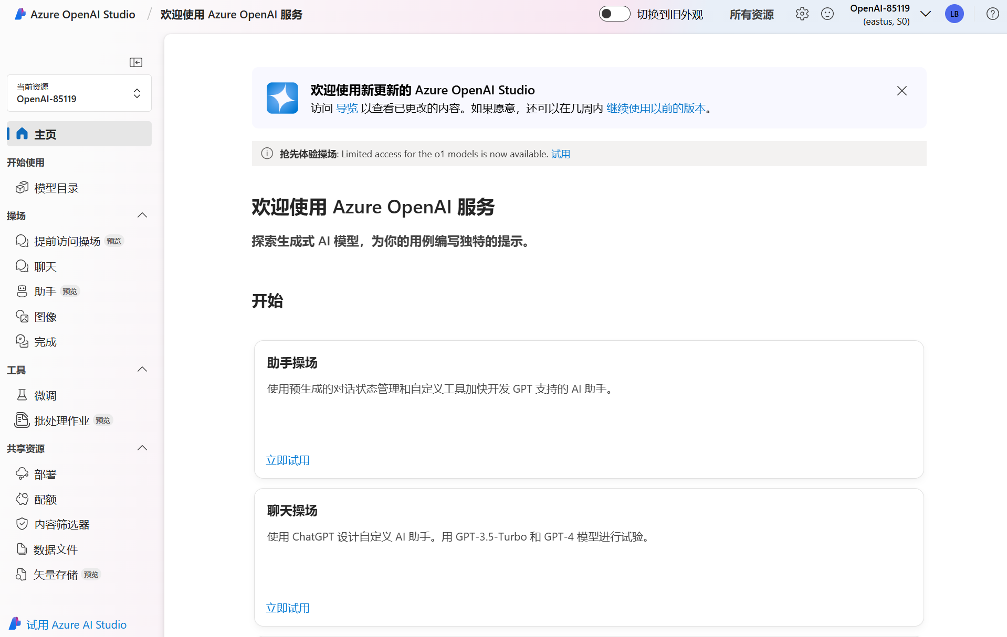
Task: Click the vector store icon beside 矢量存储
Action: click(x=22, y=574)
